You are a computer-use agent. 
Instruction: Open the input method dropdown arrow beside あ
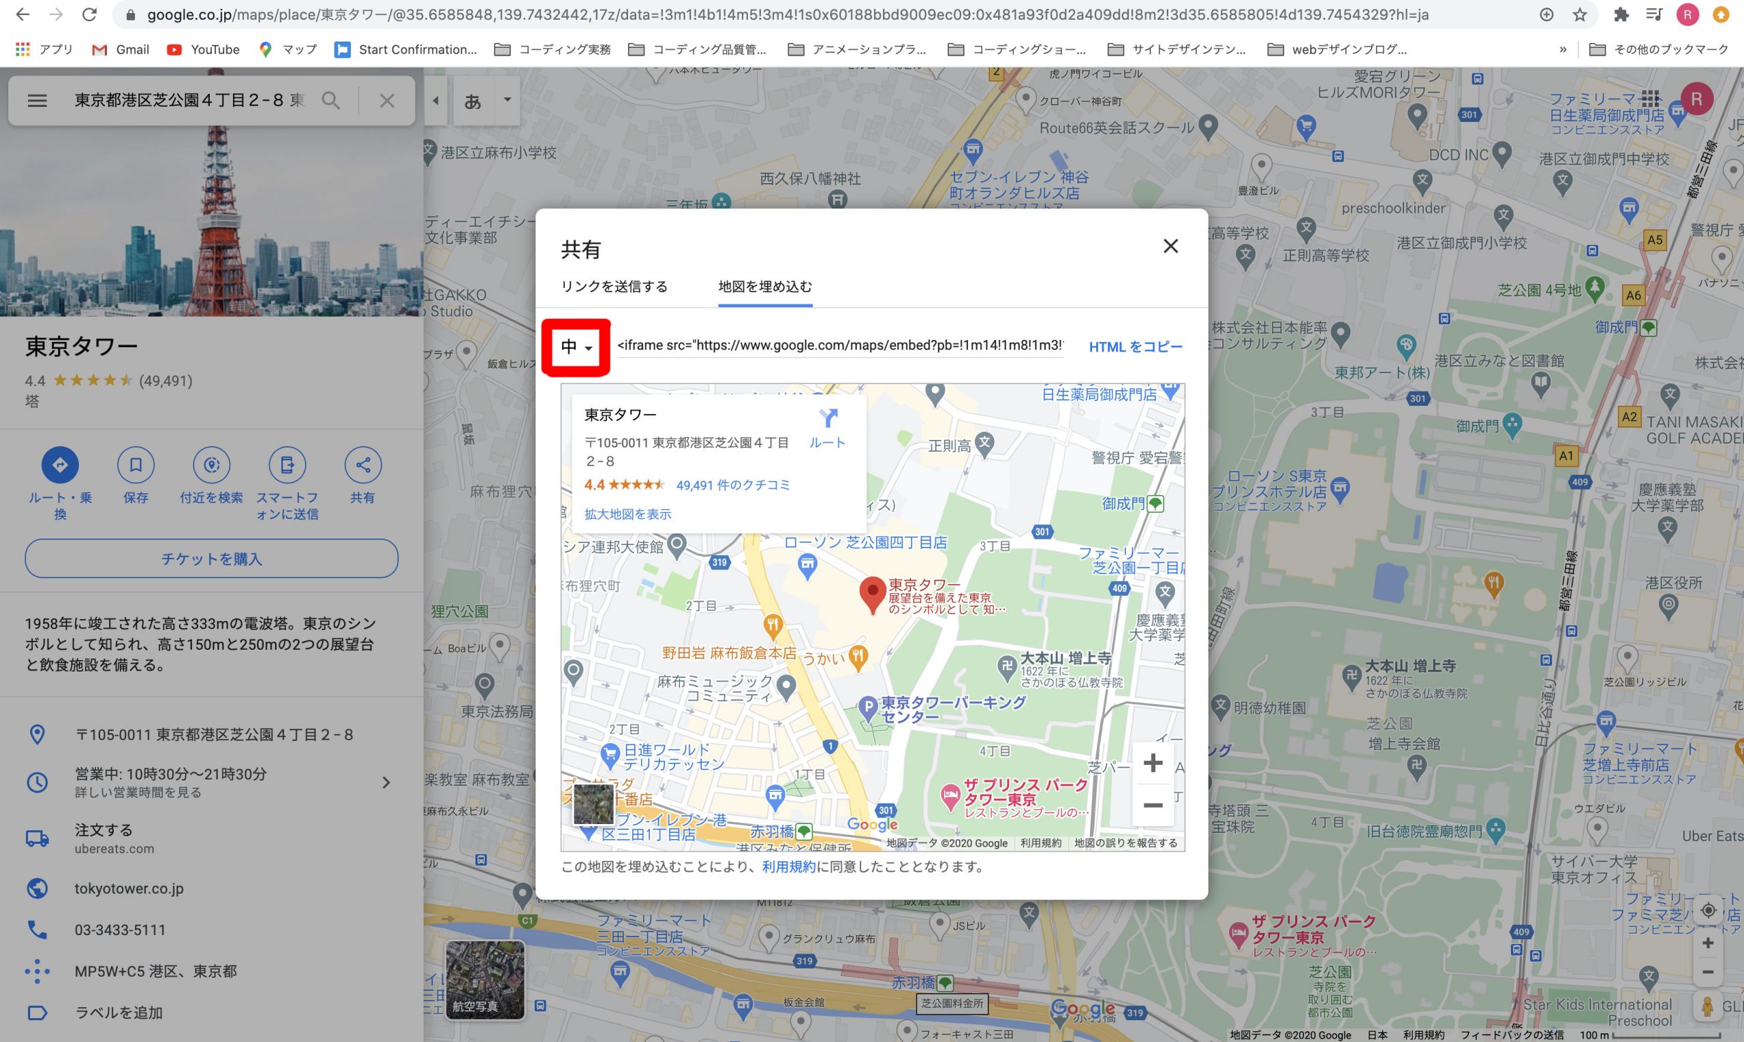(x=507, y=99)
